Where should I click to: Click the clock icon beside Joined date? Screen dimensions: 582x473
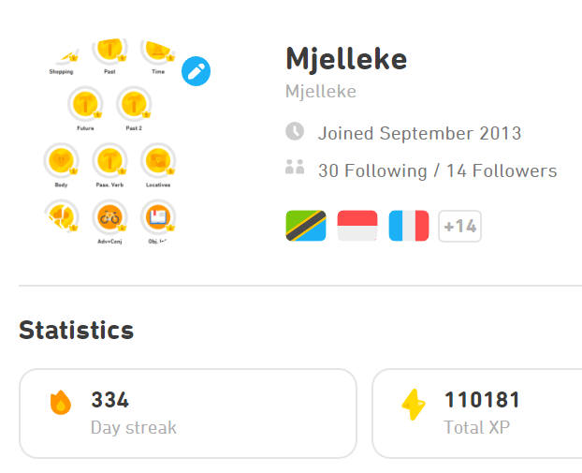point(295,131)
